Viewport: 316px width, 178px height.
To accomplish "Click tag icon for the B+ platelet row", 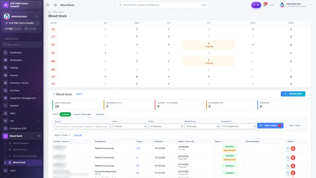I will pyautogui.click(x=288, y=158).
